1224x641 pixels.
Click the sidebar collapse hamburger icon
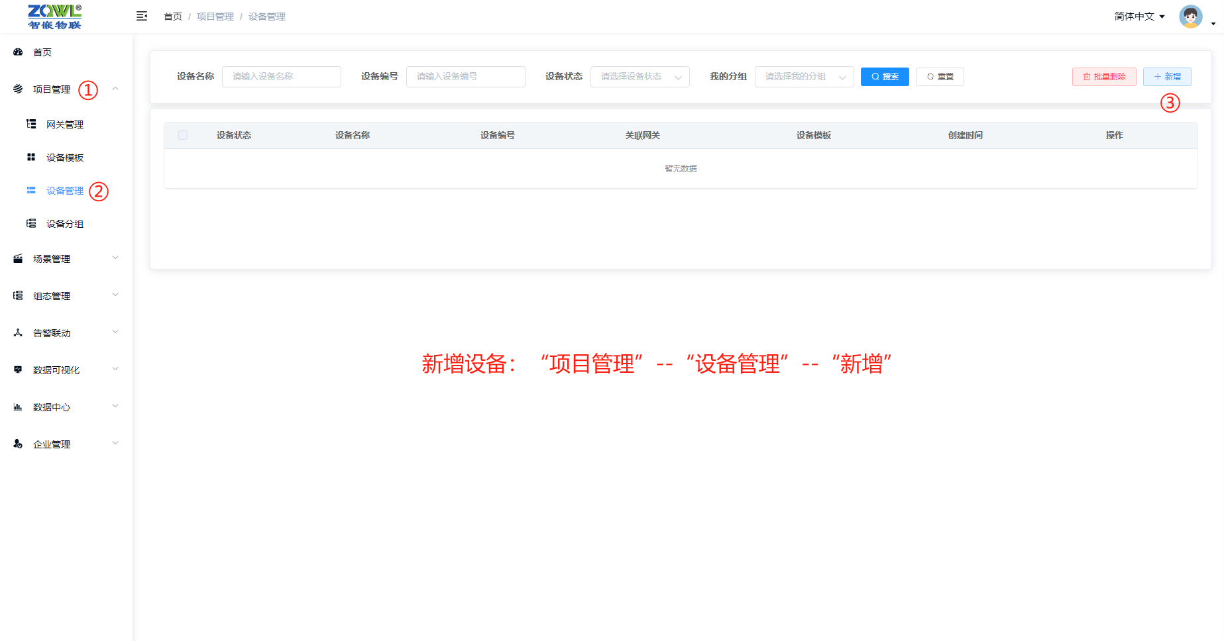pos(141,16)
